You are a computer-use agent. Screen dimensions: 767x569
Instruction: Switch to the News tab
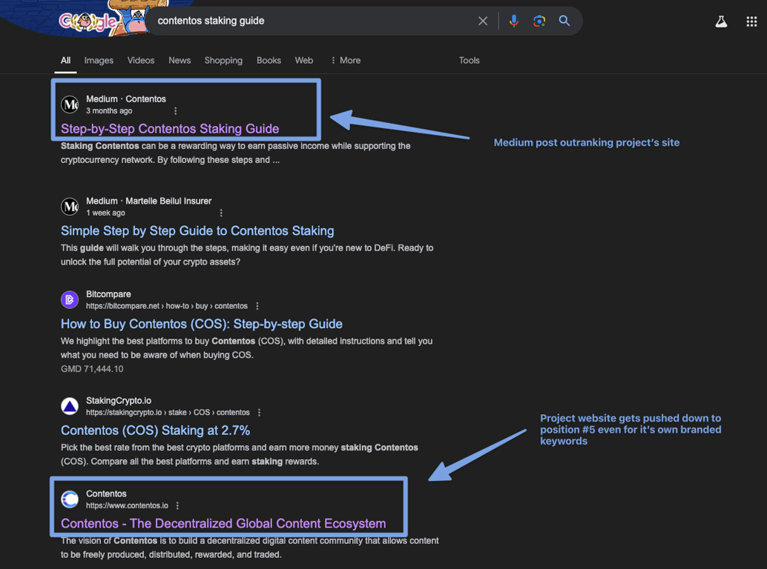tap(180, 61)
